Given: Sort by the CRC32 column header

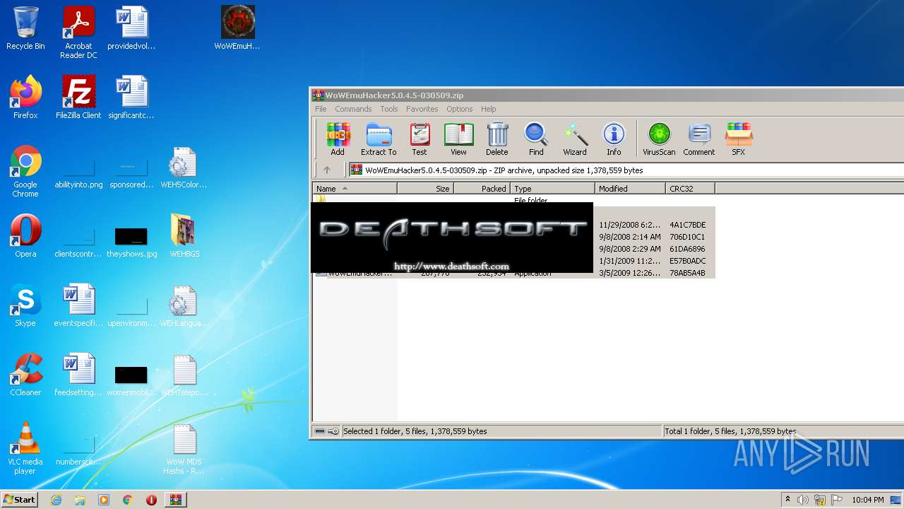Looking at the screenshot, I should (690, 189).
